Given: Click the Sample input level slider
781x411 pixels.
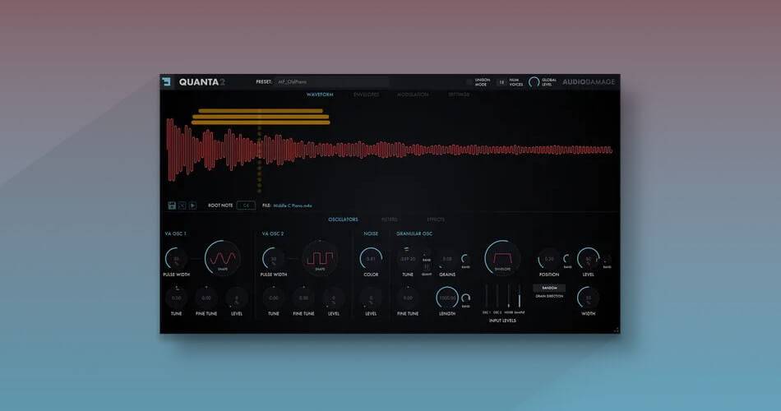Looking at the screenshot, I should point(519,297).
